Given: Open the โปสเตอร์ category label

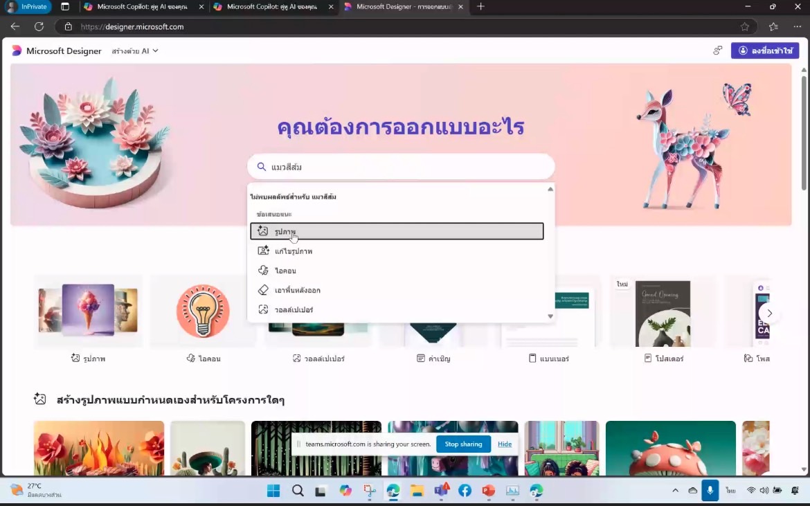Looking at the screenshot, I should [664, 359].
